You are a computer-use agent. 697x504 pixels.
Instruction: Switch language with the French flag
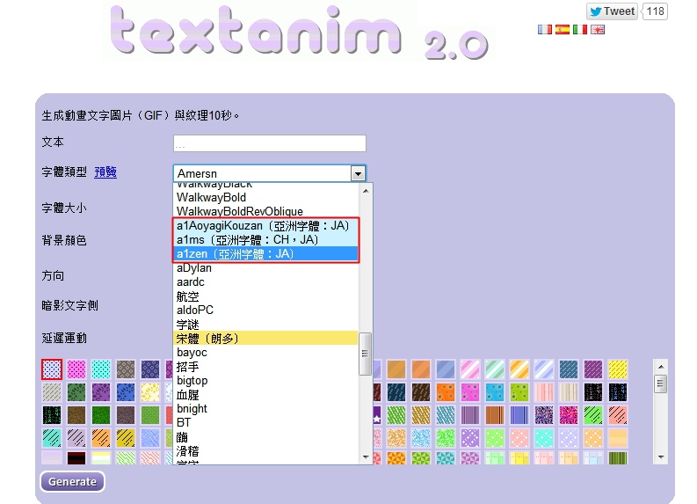pyautogui.click(x=545, y=30)
